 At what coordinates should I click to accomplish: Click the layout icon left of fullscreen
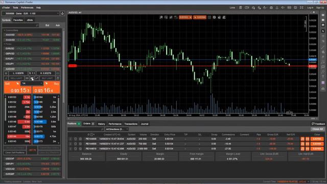click(x=295, y=8)
